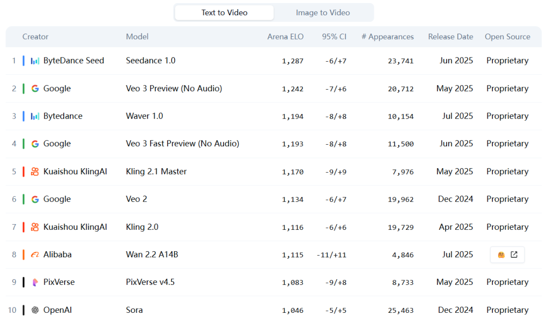Click the ByteDance Seed logo icon
Screen dimensions: 550x322
pos(35,61)
